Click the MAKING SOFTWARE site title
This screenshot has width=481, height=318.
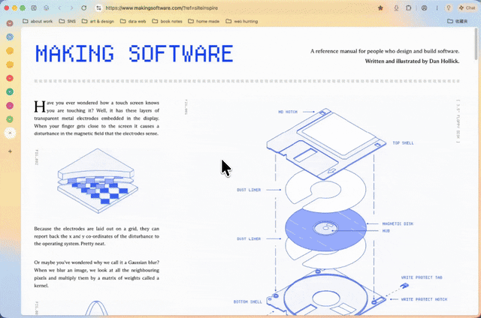(x=135, y=53)
